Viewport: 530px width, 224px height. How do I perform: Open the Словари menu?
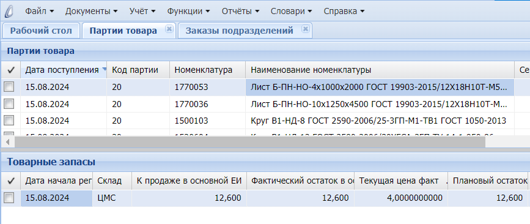click(x=292, y=11)
